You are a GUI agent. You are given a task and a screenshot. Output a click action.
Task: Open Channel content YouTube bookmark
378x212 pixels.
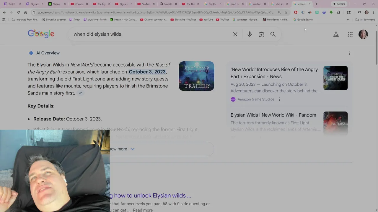[153, 20]
